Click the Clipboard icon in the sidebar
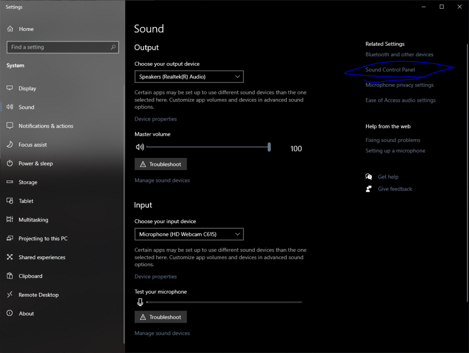This screenshot has height=353, width=469. [x=10, y=276]
